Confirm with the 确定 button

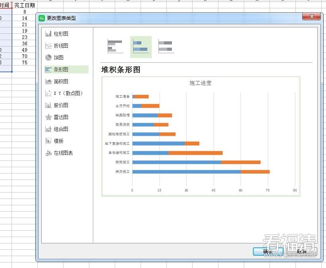point(268,252)
